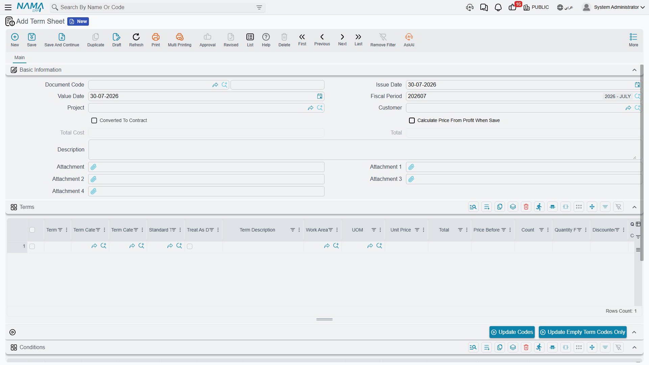Click the Total column header
Image resolution: width=649 pixels, height=365 pixels.
coord(444,230)
